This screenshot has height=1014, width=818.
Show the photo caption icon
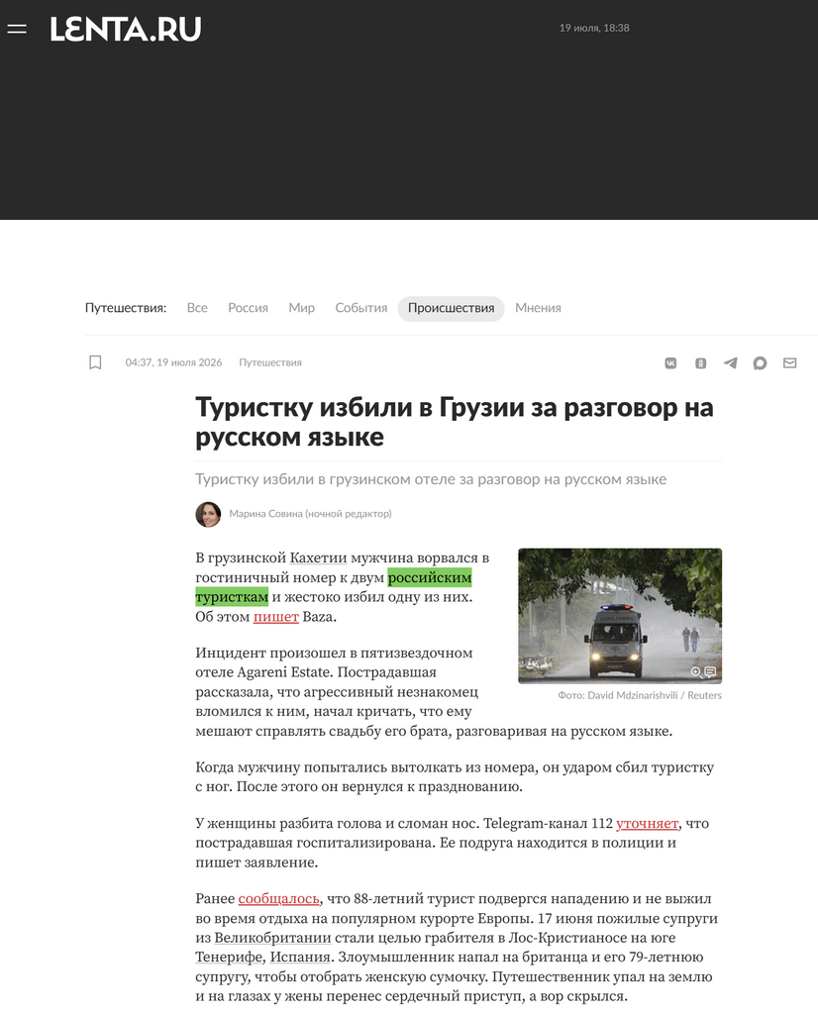(x=710, y=672)
